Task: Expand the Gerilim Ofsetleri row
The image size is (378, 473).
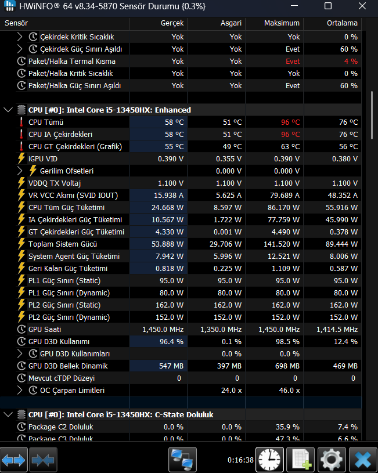Action: pyautogui.click(x=20, y=171)
